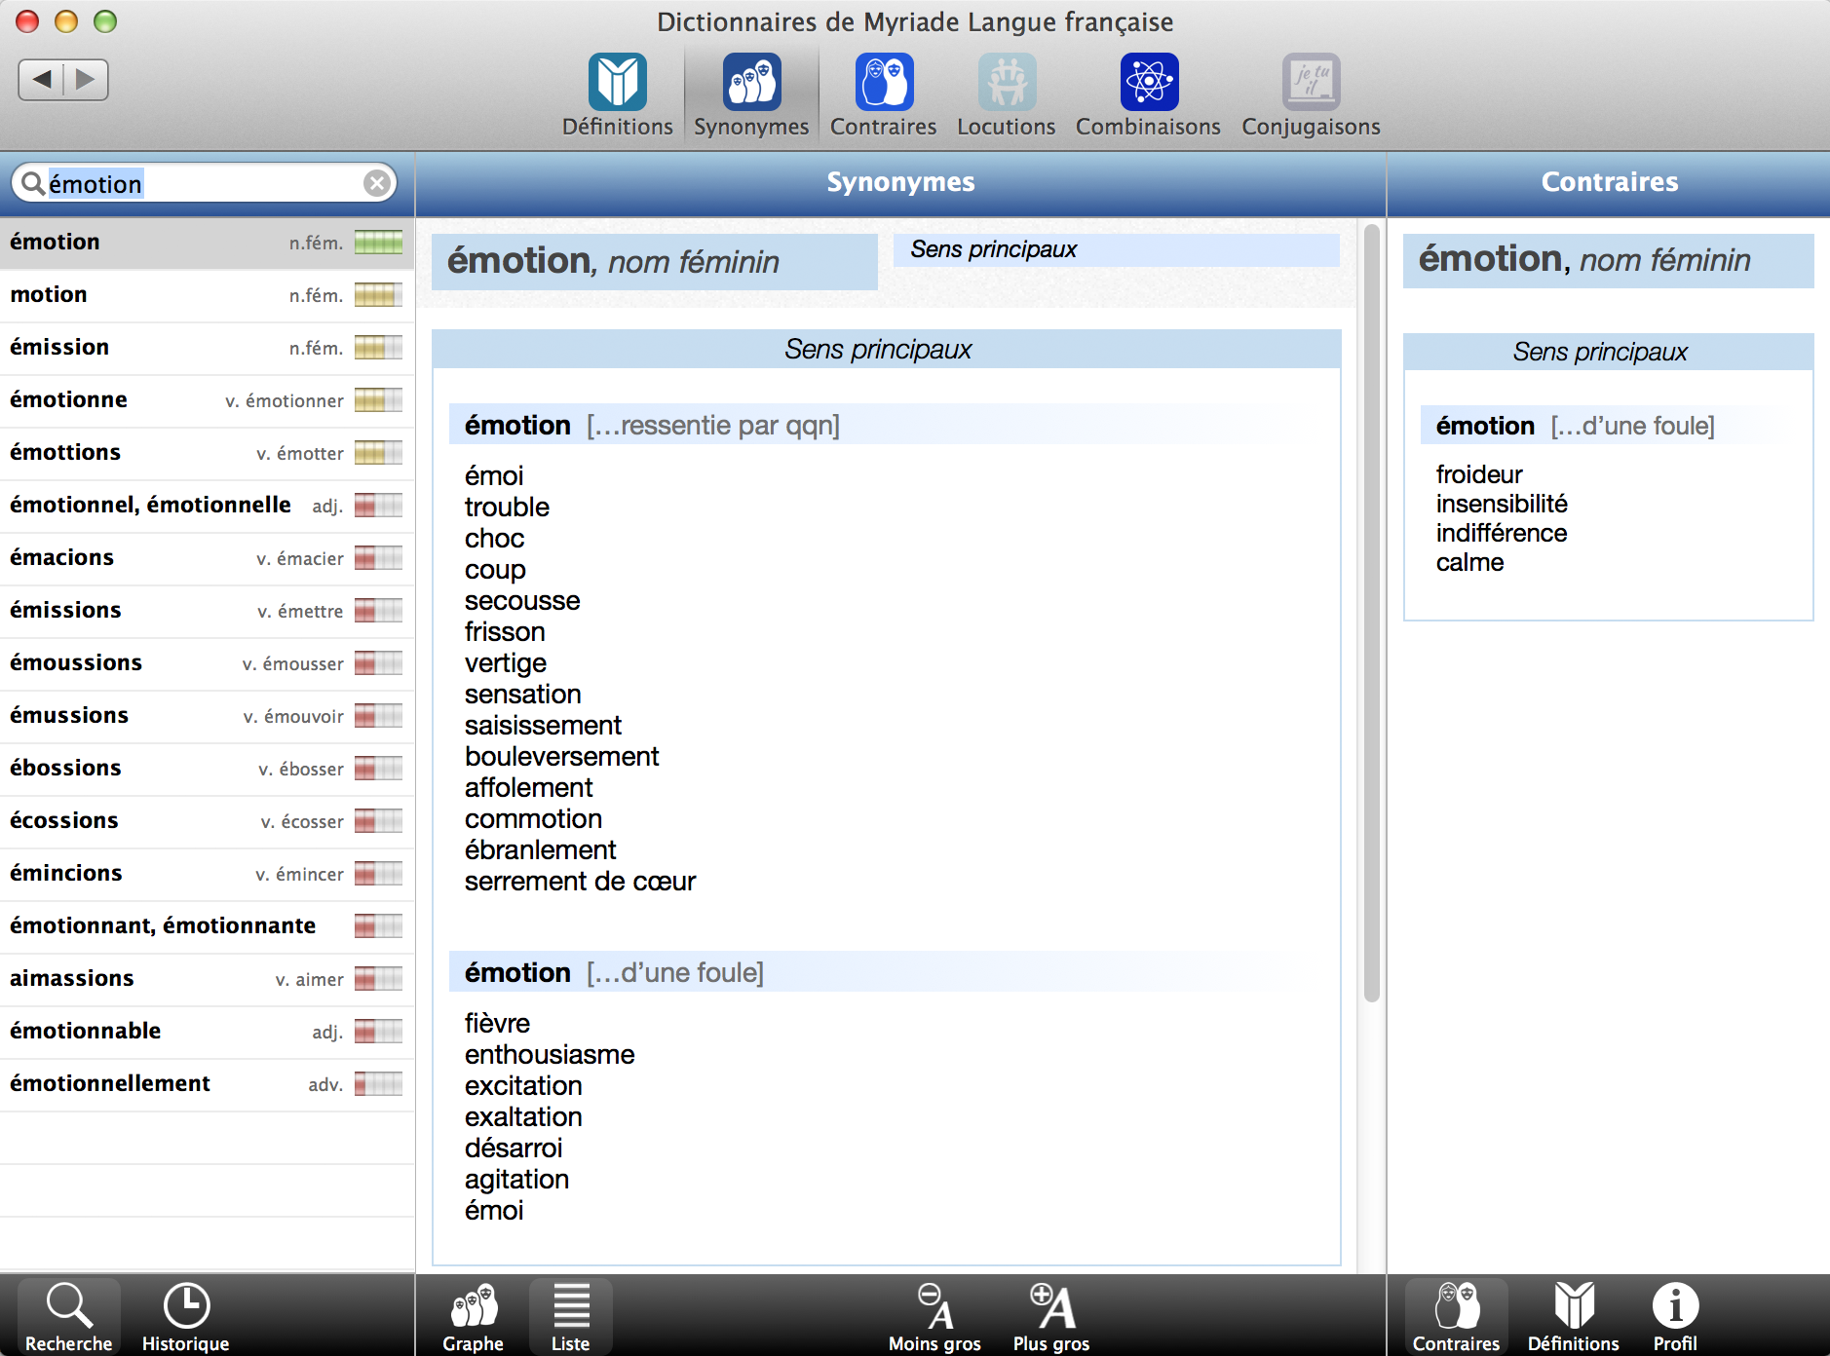The width and height of the screenshot is (1830, 1356).
Task: Switch to Liste view
Action: pos(570,1316)
